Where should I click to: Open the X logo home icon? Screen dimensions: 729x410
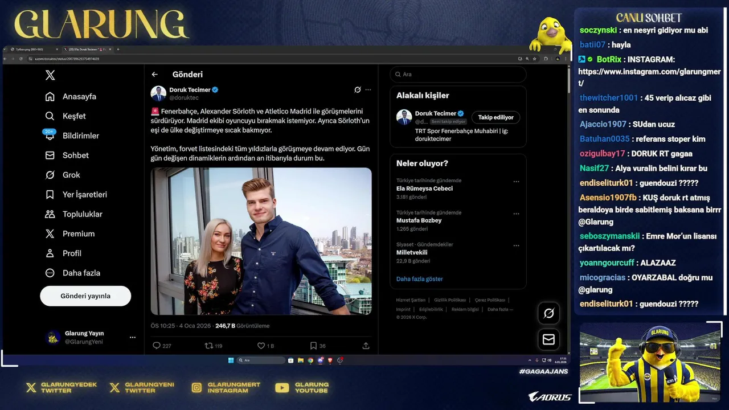[x=50, y=75]
